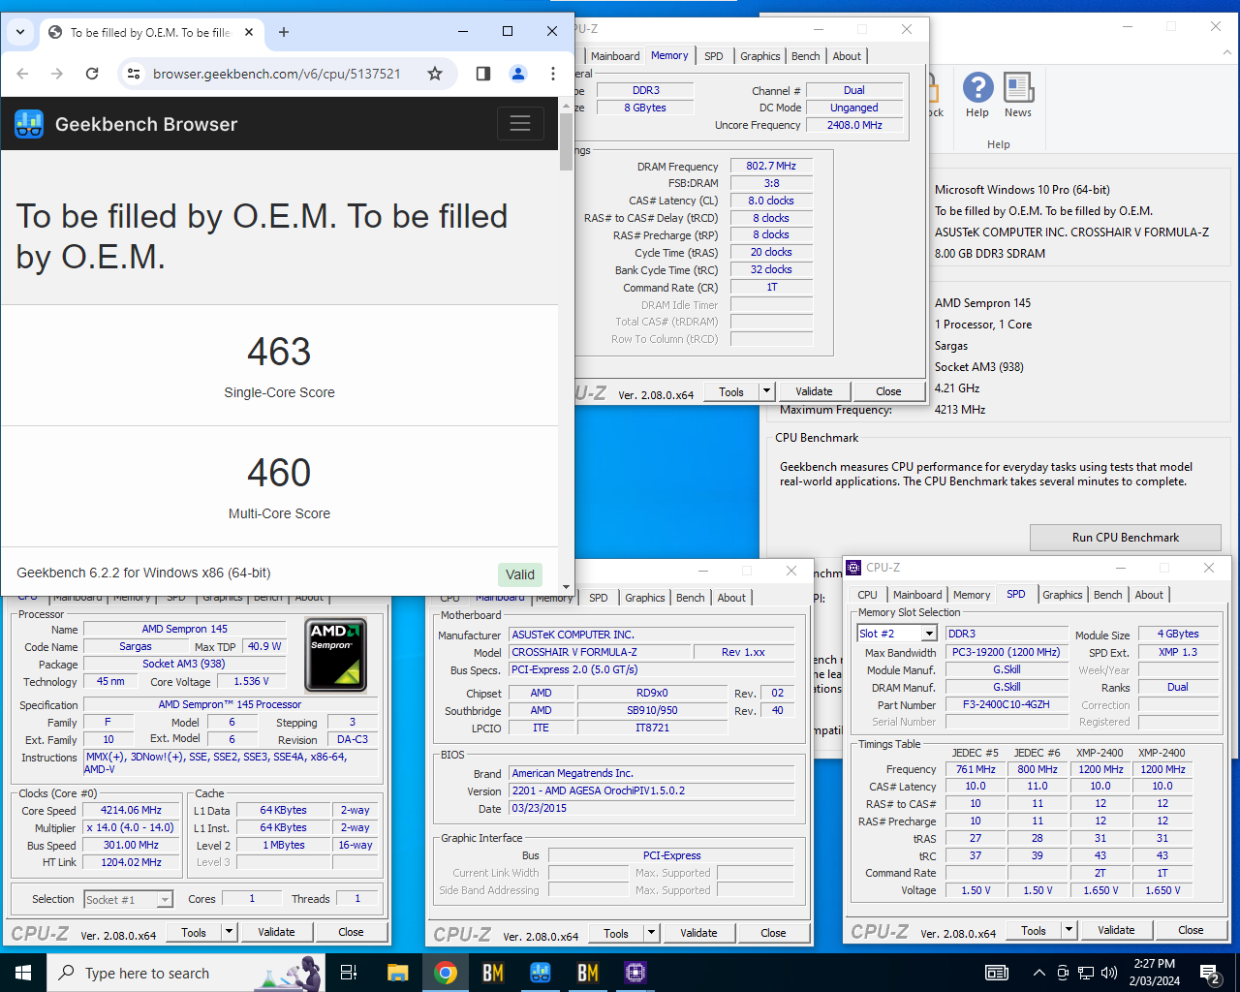This screenshot has height=992, width=1240.
Task: Click the taskbar search box
Action: [x=186, y=973]
